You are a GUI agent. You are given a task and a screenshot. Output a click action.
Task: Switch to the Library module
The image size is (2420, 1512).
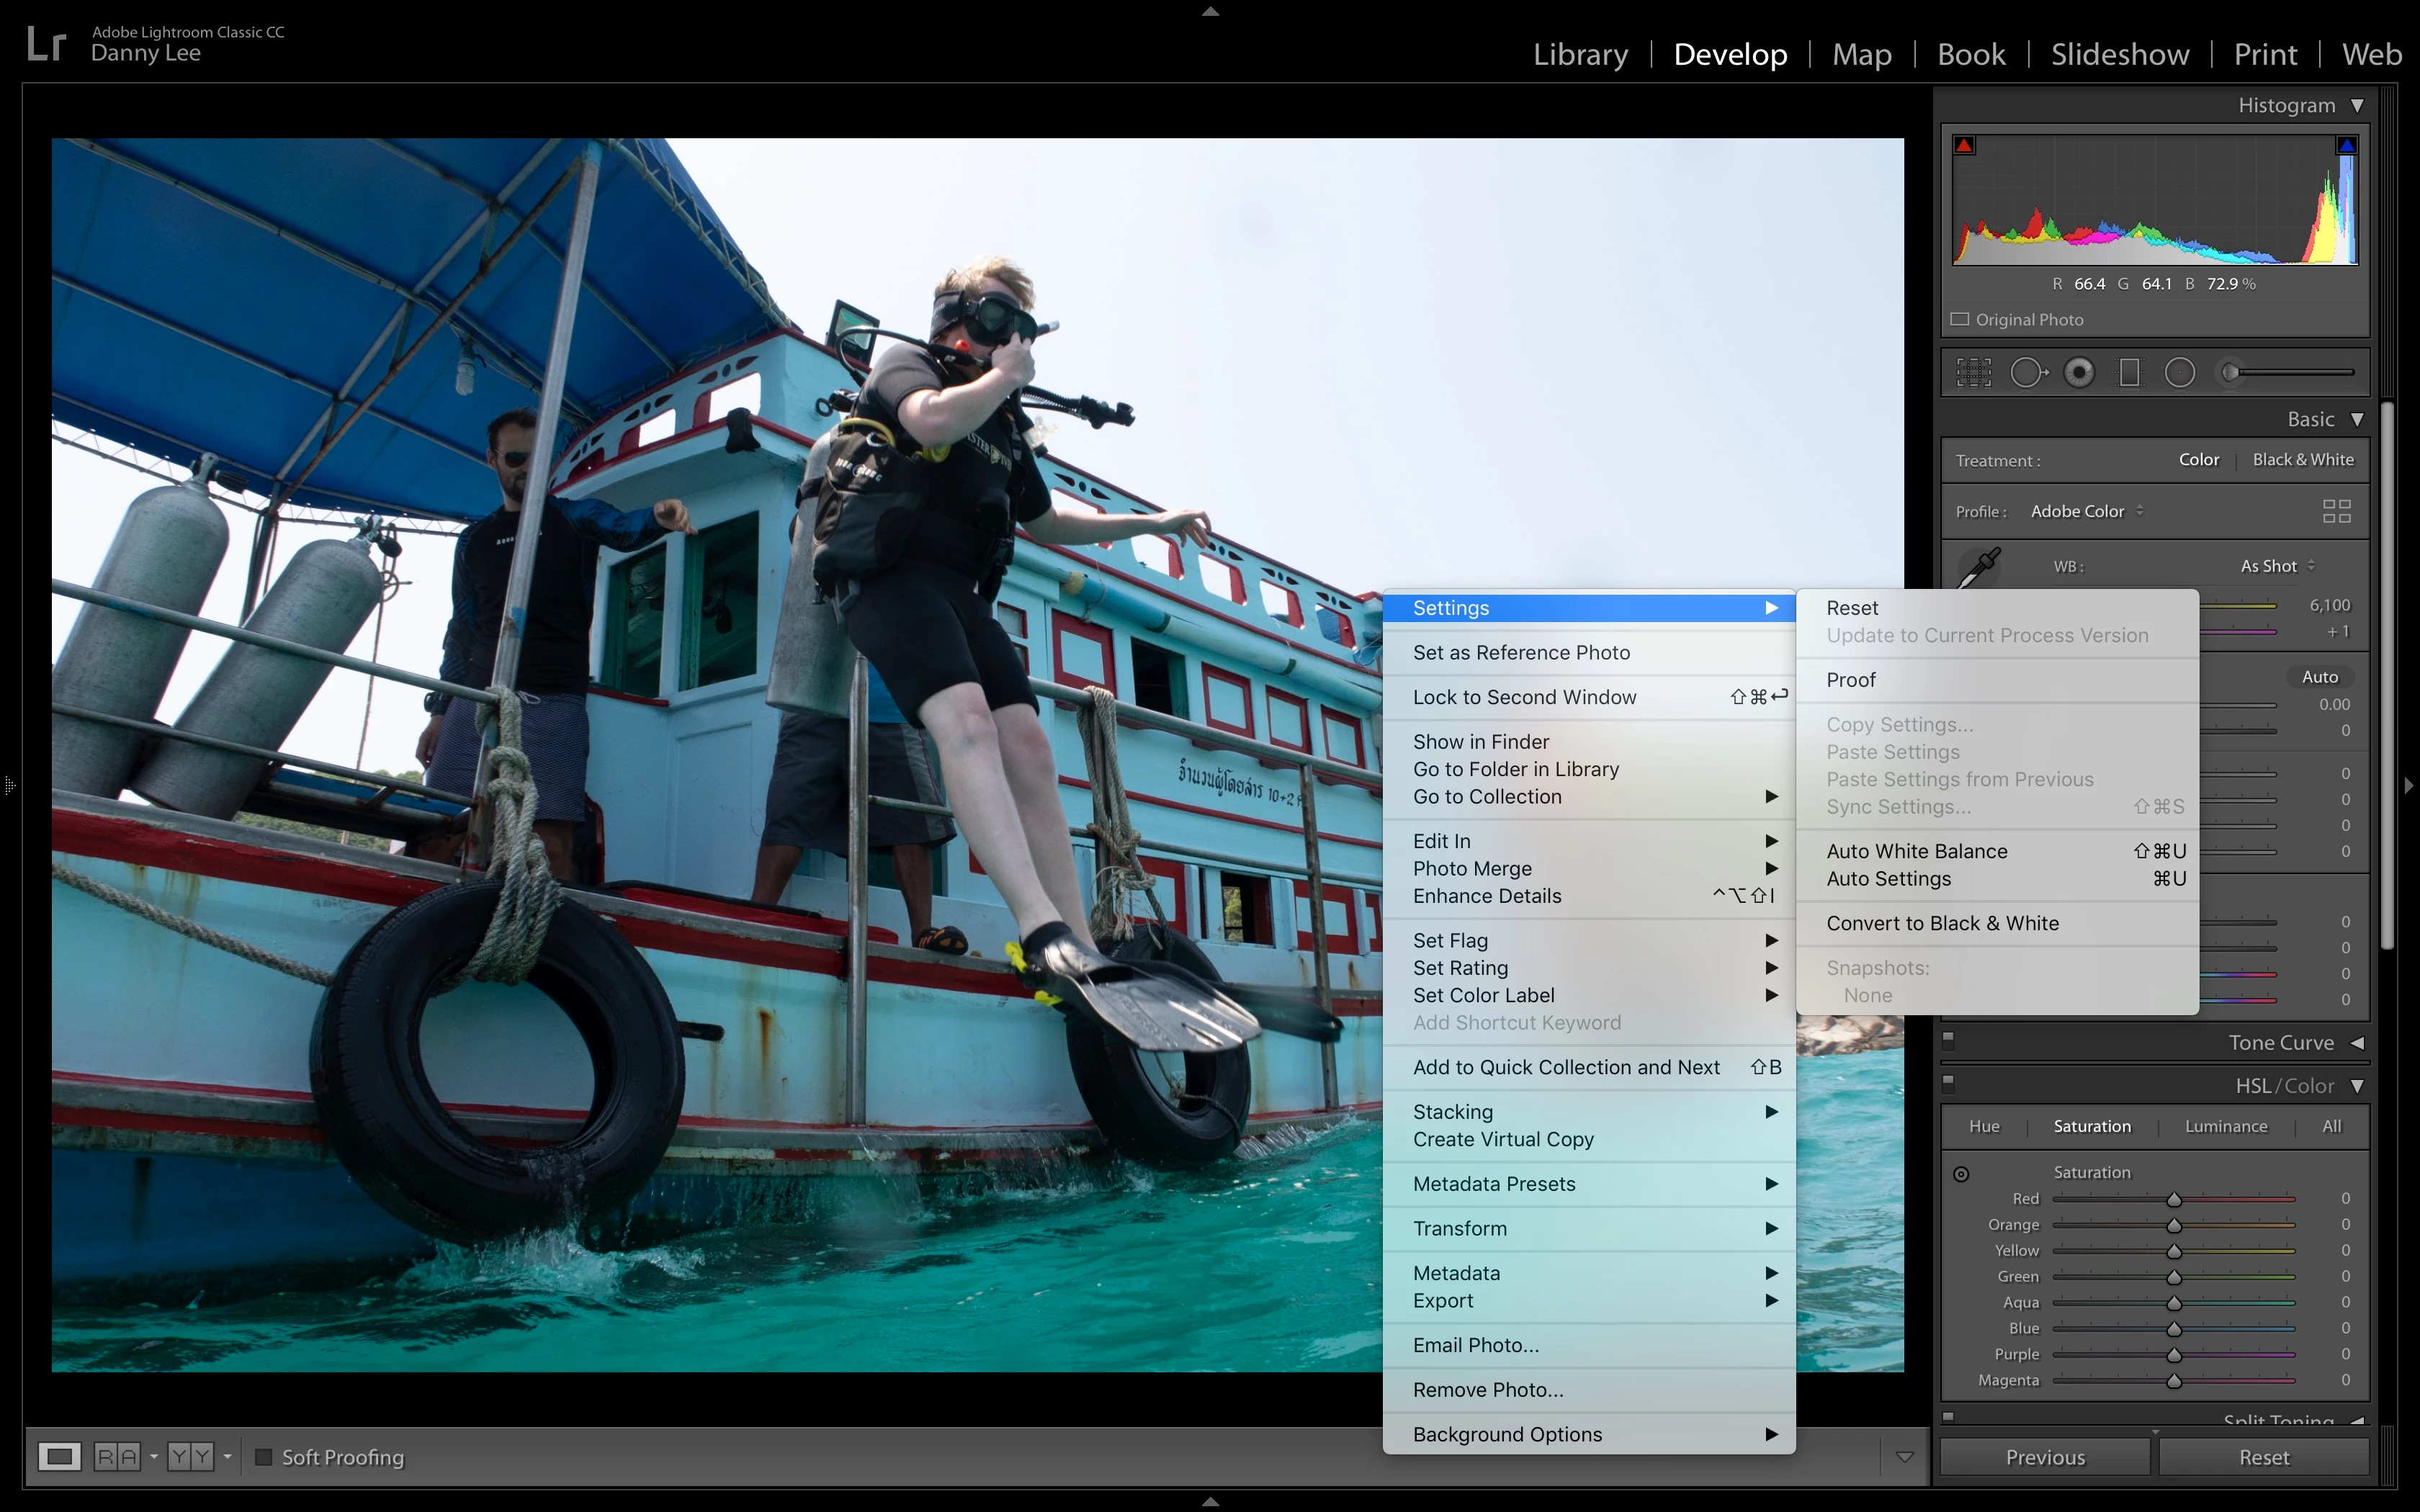pyautogui.click(x=1580, y=54)
